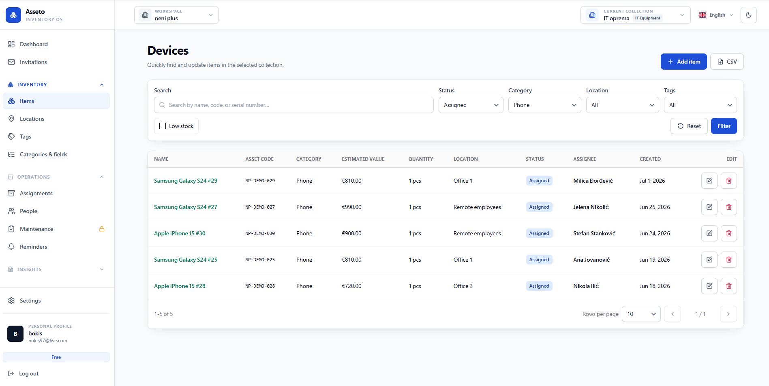Open Samsung Galaxy S24 #25 item link

click(x=186, y=260)
